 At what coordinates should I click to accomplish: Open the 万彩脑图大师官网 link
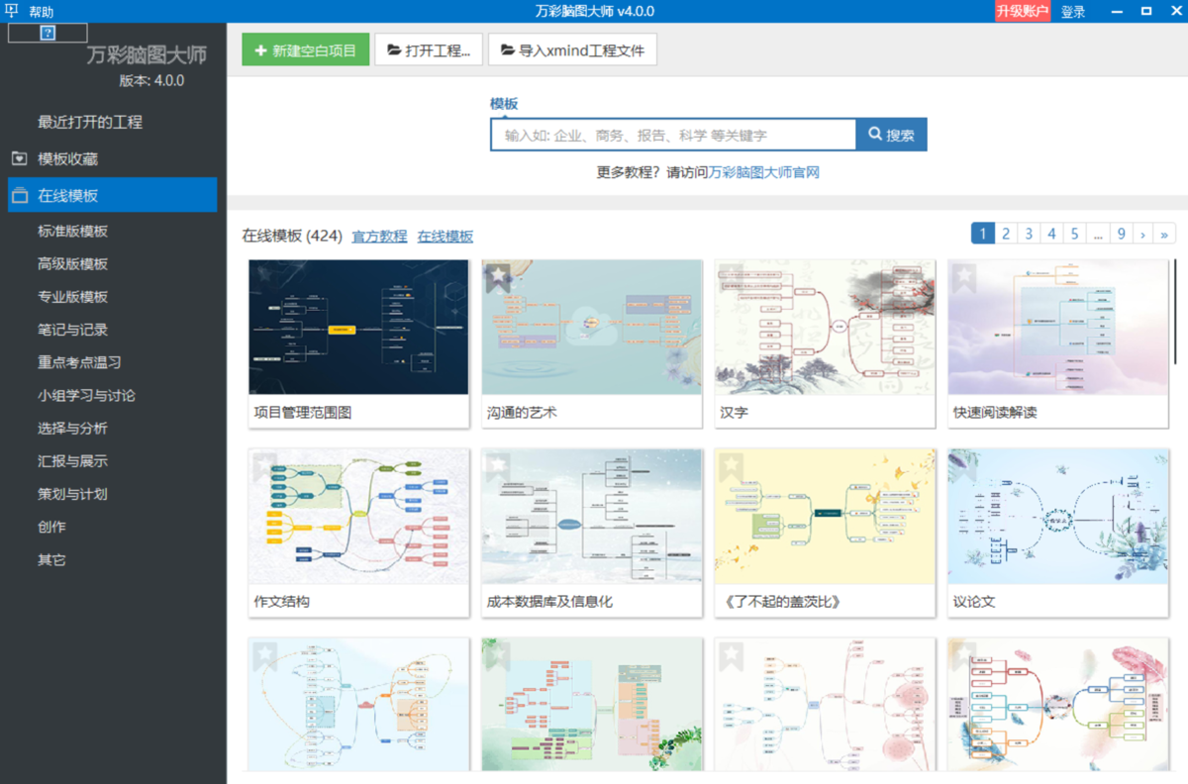click(764, 172)
